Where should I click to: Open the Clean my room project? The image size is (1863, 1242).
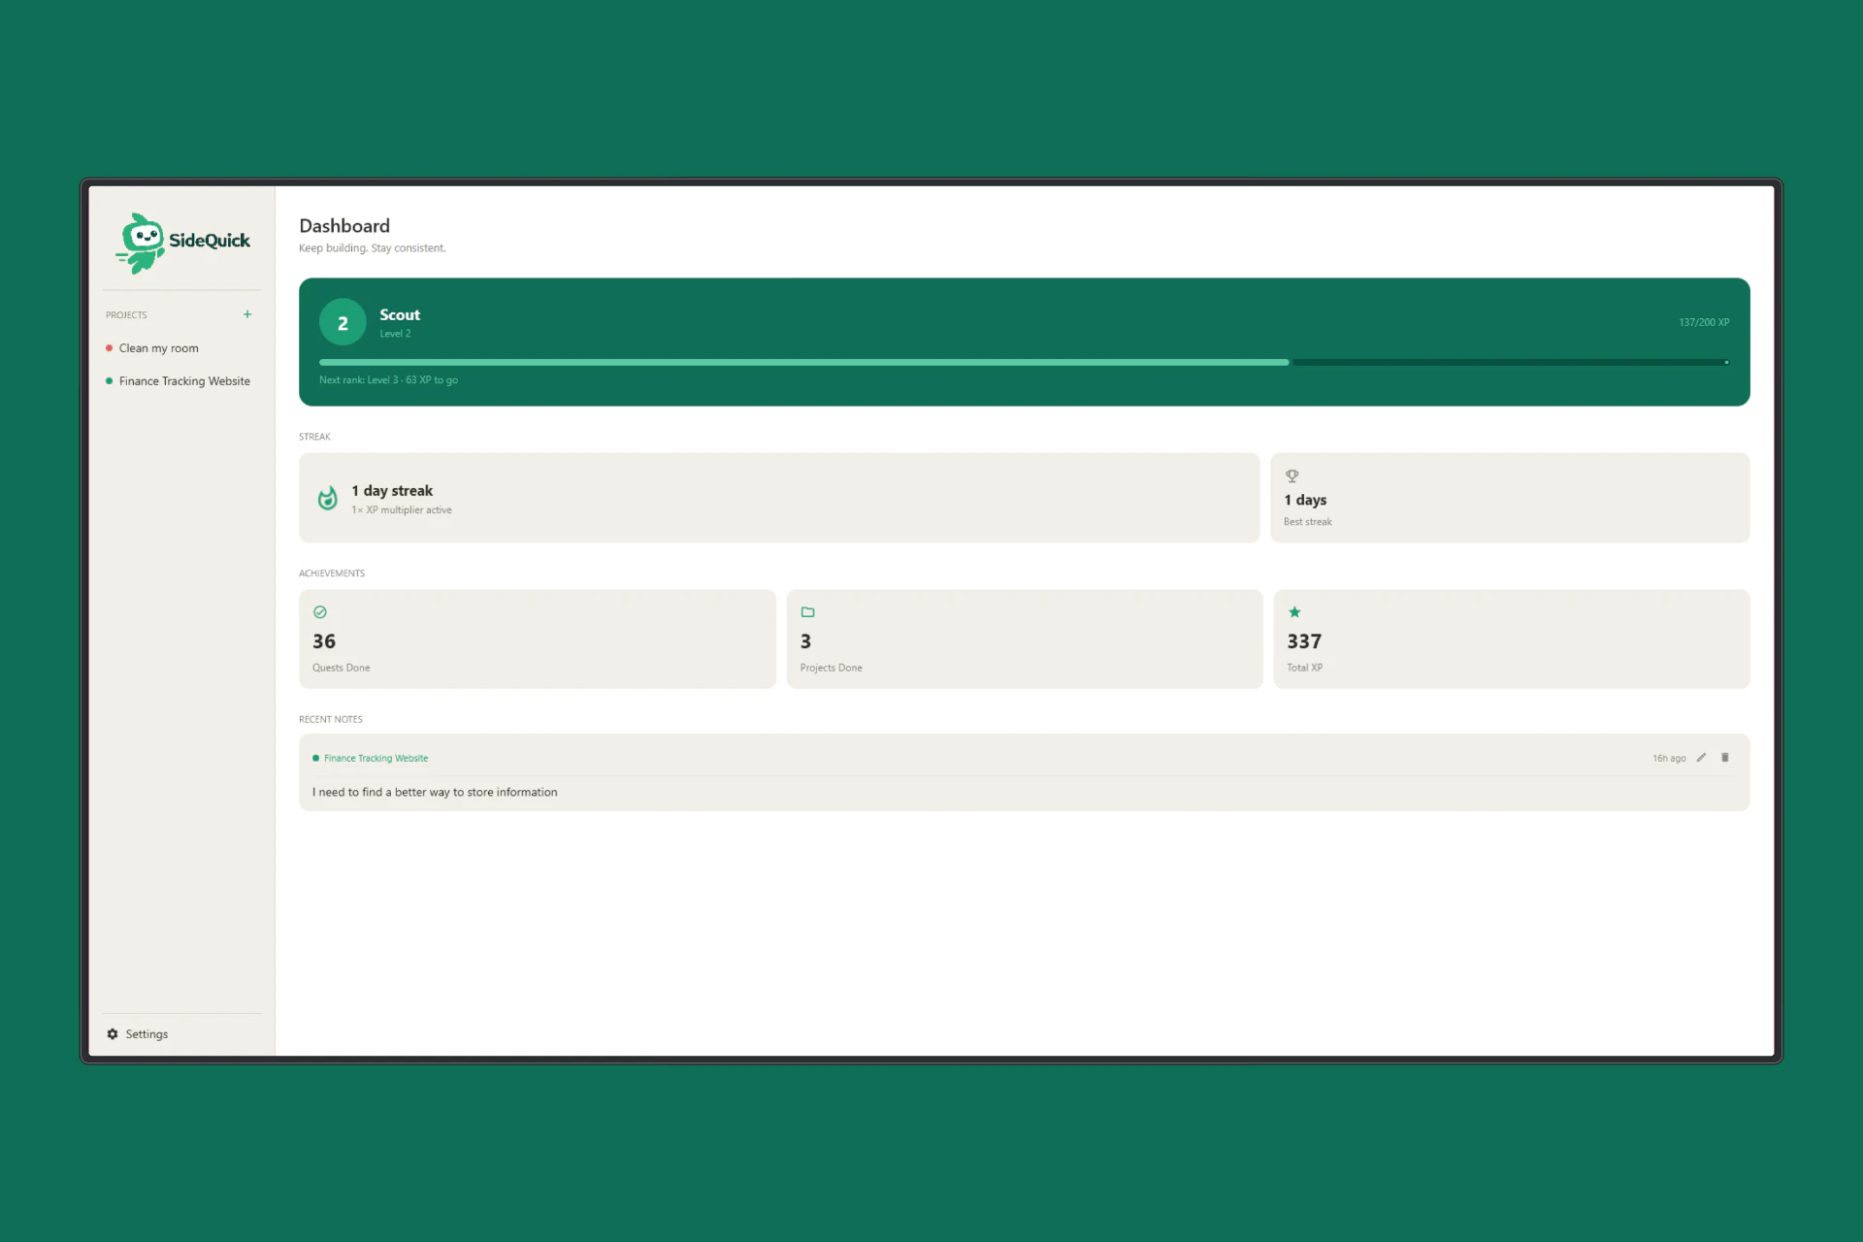pyautogui.click(x=158, y=347)
